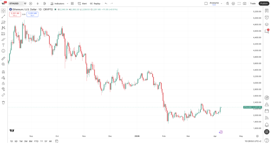This screenshot has width=272, height=149.
Task: Select the trend line drawing tool
Action: tap(3, 16)
